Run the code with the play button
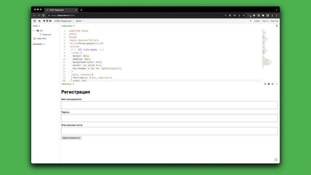 pyautogui.click(x=265, y=84)
